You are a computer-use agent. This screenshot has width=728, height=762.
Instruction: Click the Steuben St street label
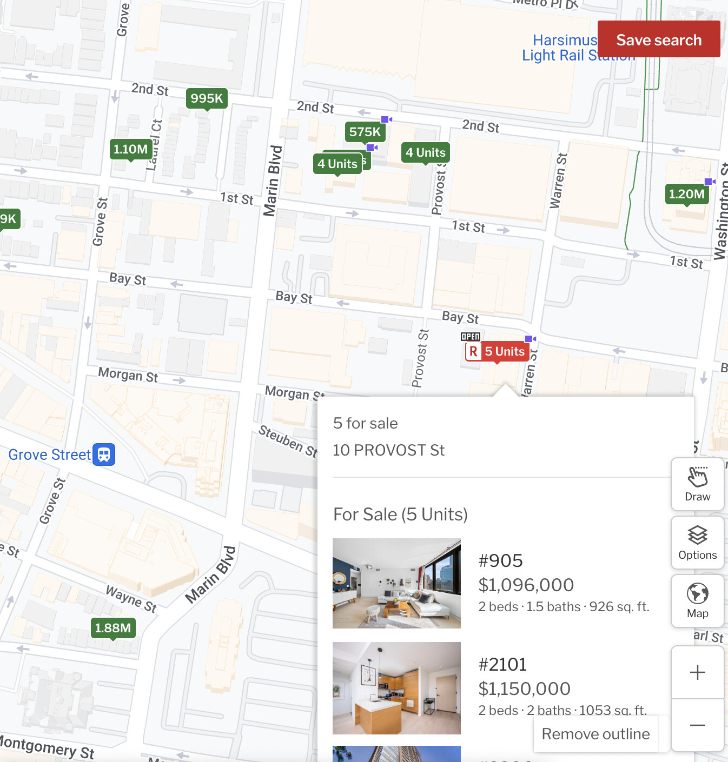pyautogui.click(x=288, y=441)
